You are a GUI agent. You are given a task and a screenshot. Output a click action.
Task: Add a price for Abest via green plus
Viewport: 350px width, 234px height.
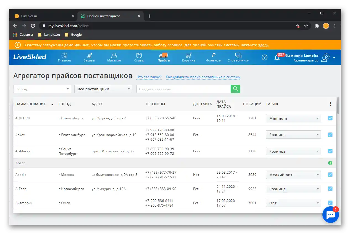click(x=330, y=163)
